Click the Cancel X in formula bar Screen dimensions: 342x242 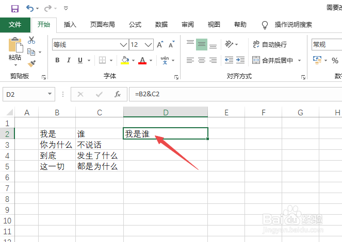point(80,94)
